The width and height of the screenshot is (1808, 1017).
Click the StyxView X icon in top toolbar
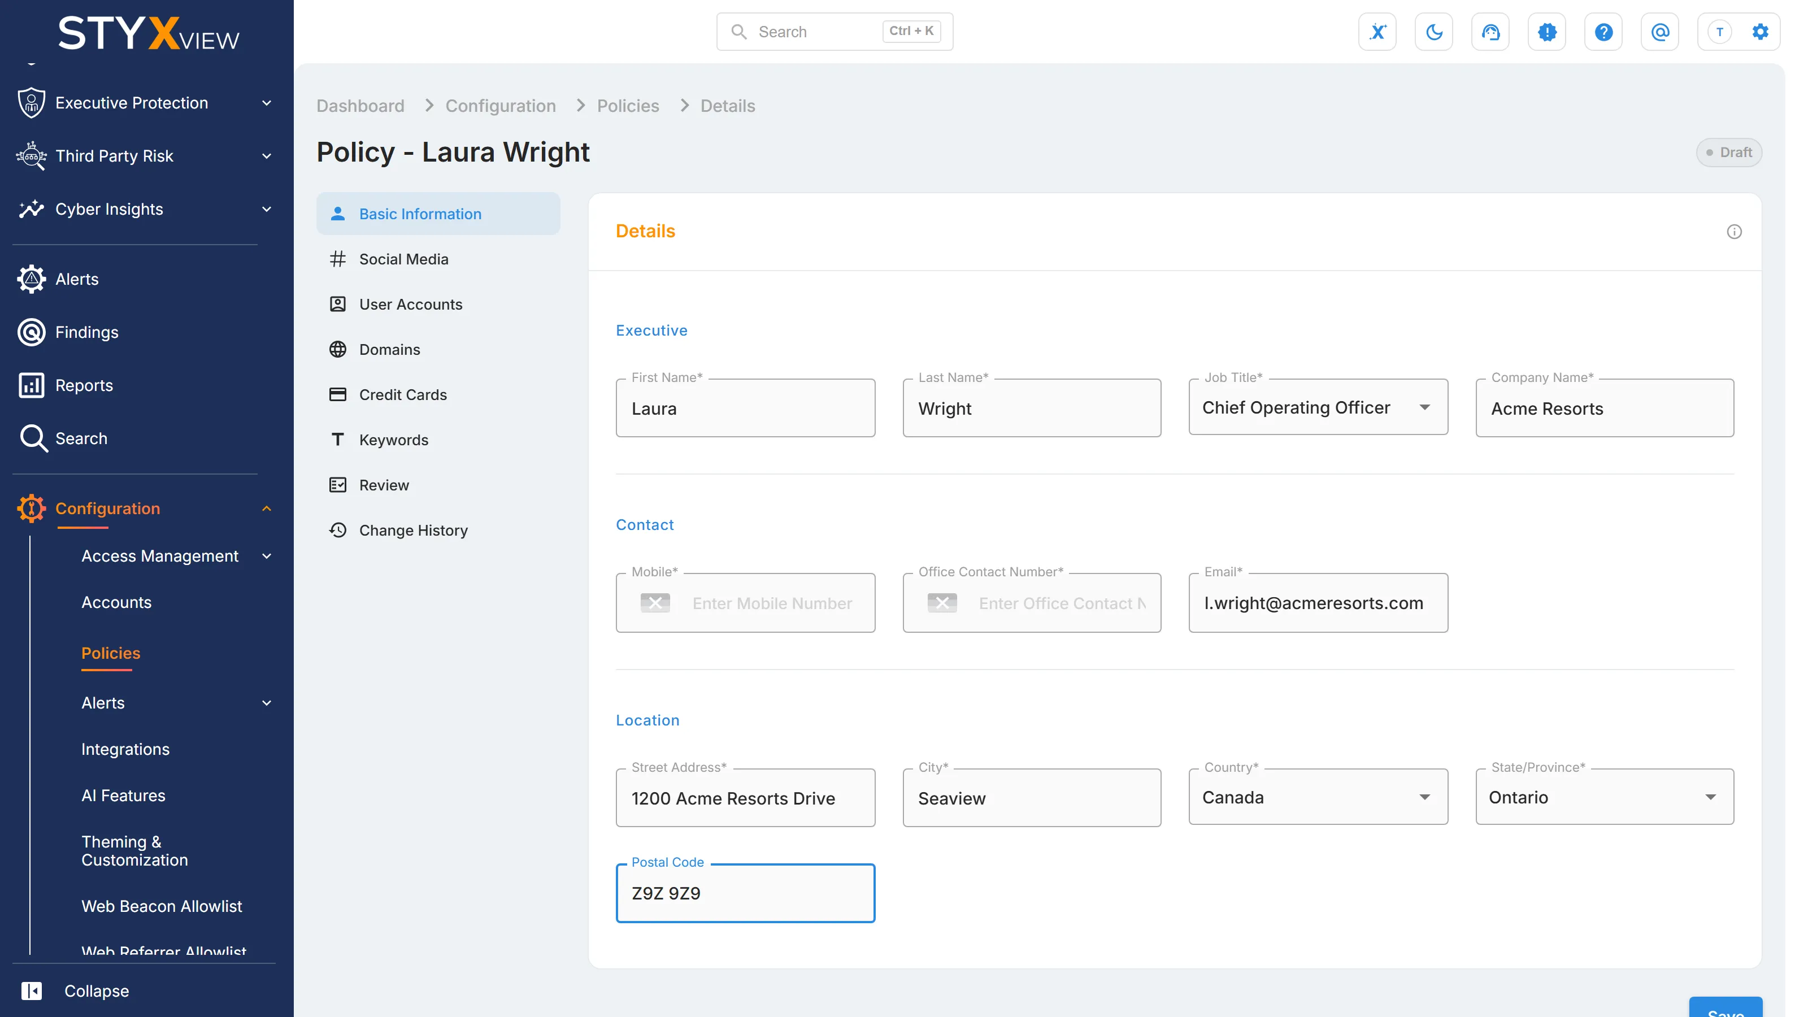pyautogui.click(x=1377, y=32)
